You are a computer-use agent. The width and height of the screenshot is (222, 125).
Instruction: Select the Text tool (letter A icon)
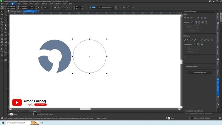pyautogui.click(x=2, y=22)
